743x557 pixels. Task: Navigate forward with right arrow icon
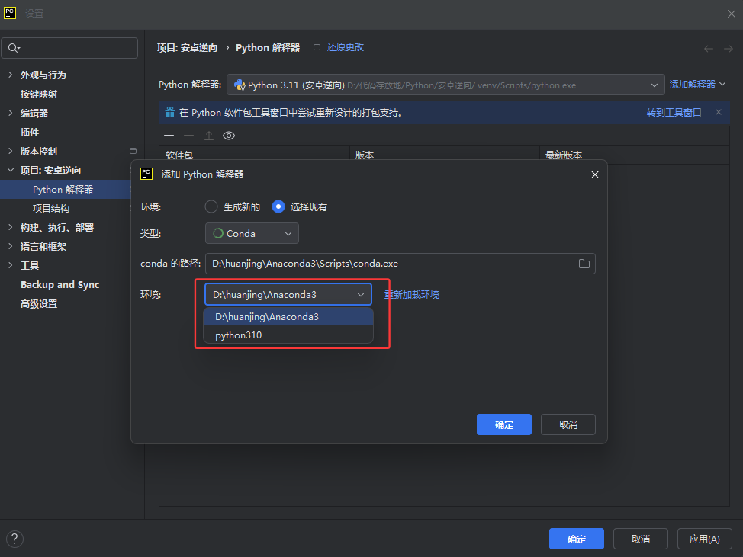(729, 49)
